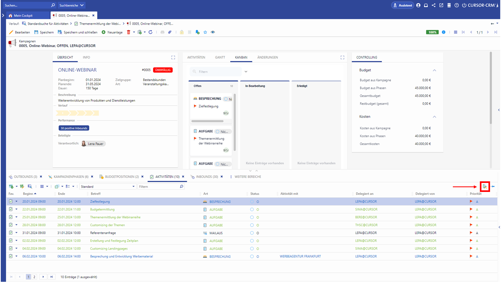Open the help question mark icon
The image size is (501, 282).
coord(456,5)
